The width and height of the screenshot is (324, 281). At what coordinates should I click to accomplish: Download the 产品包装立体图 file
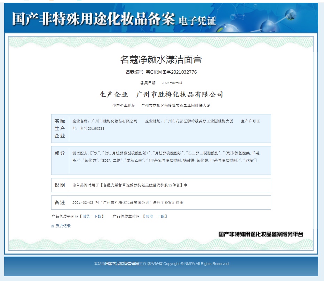pyautogui.click(x=161, y=216)
